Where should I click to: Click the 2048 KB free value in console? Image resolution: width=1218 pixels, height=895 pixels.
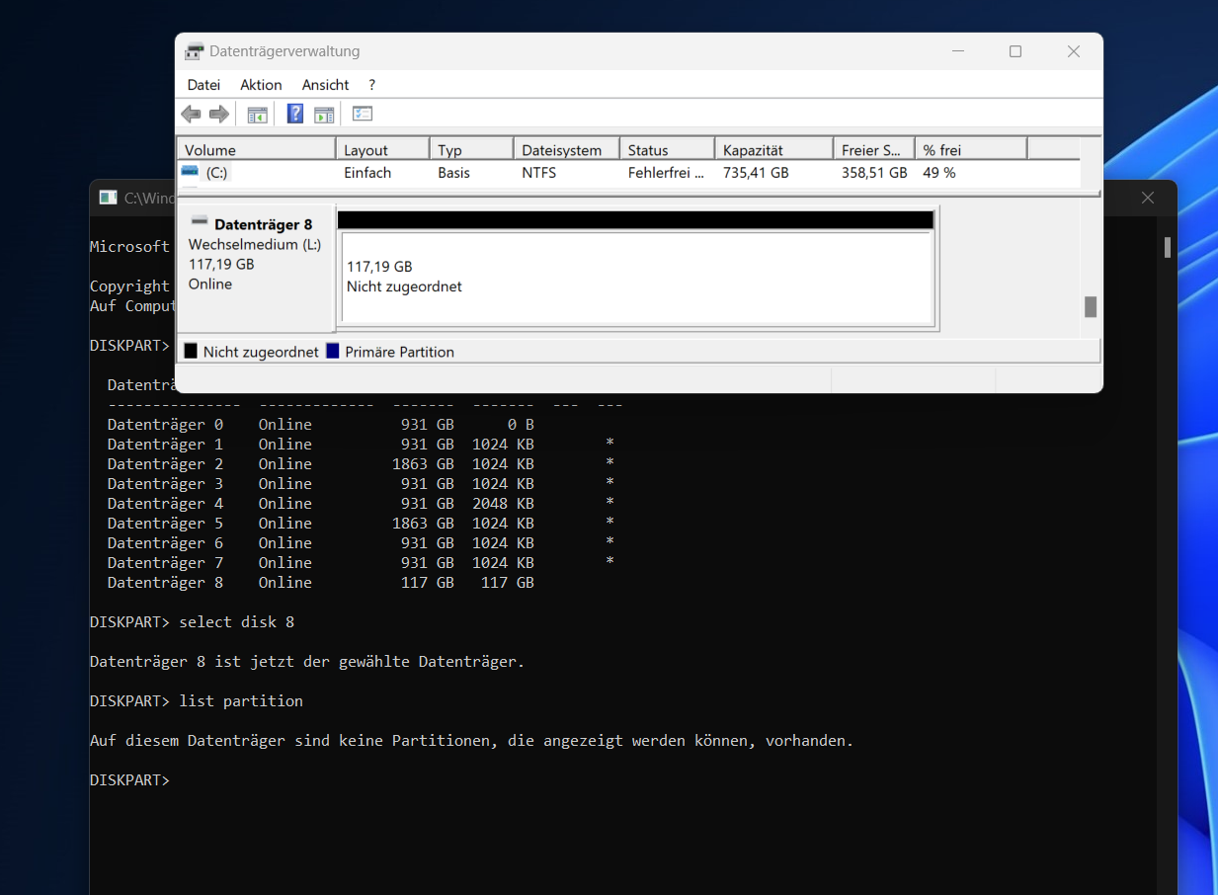(503, 503)
